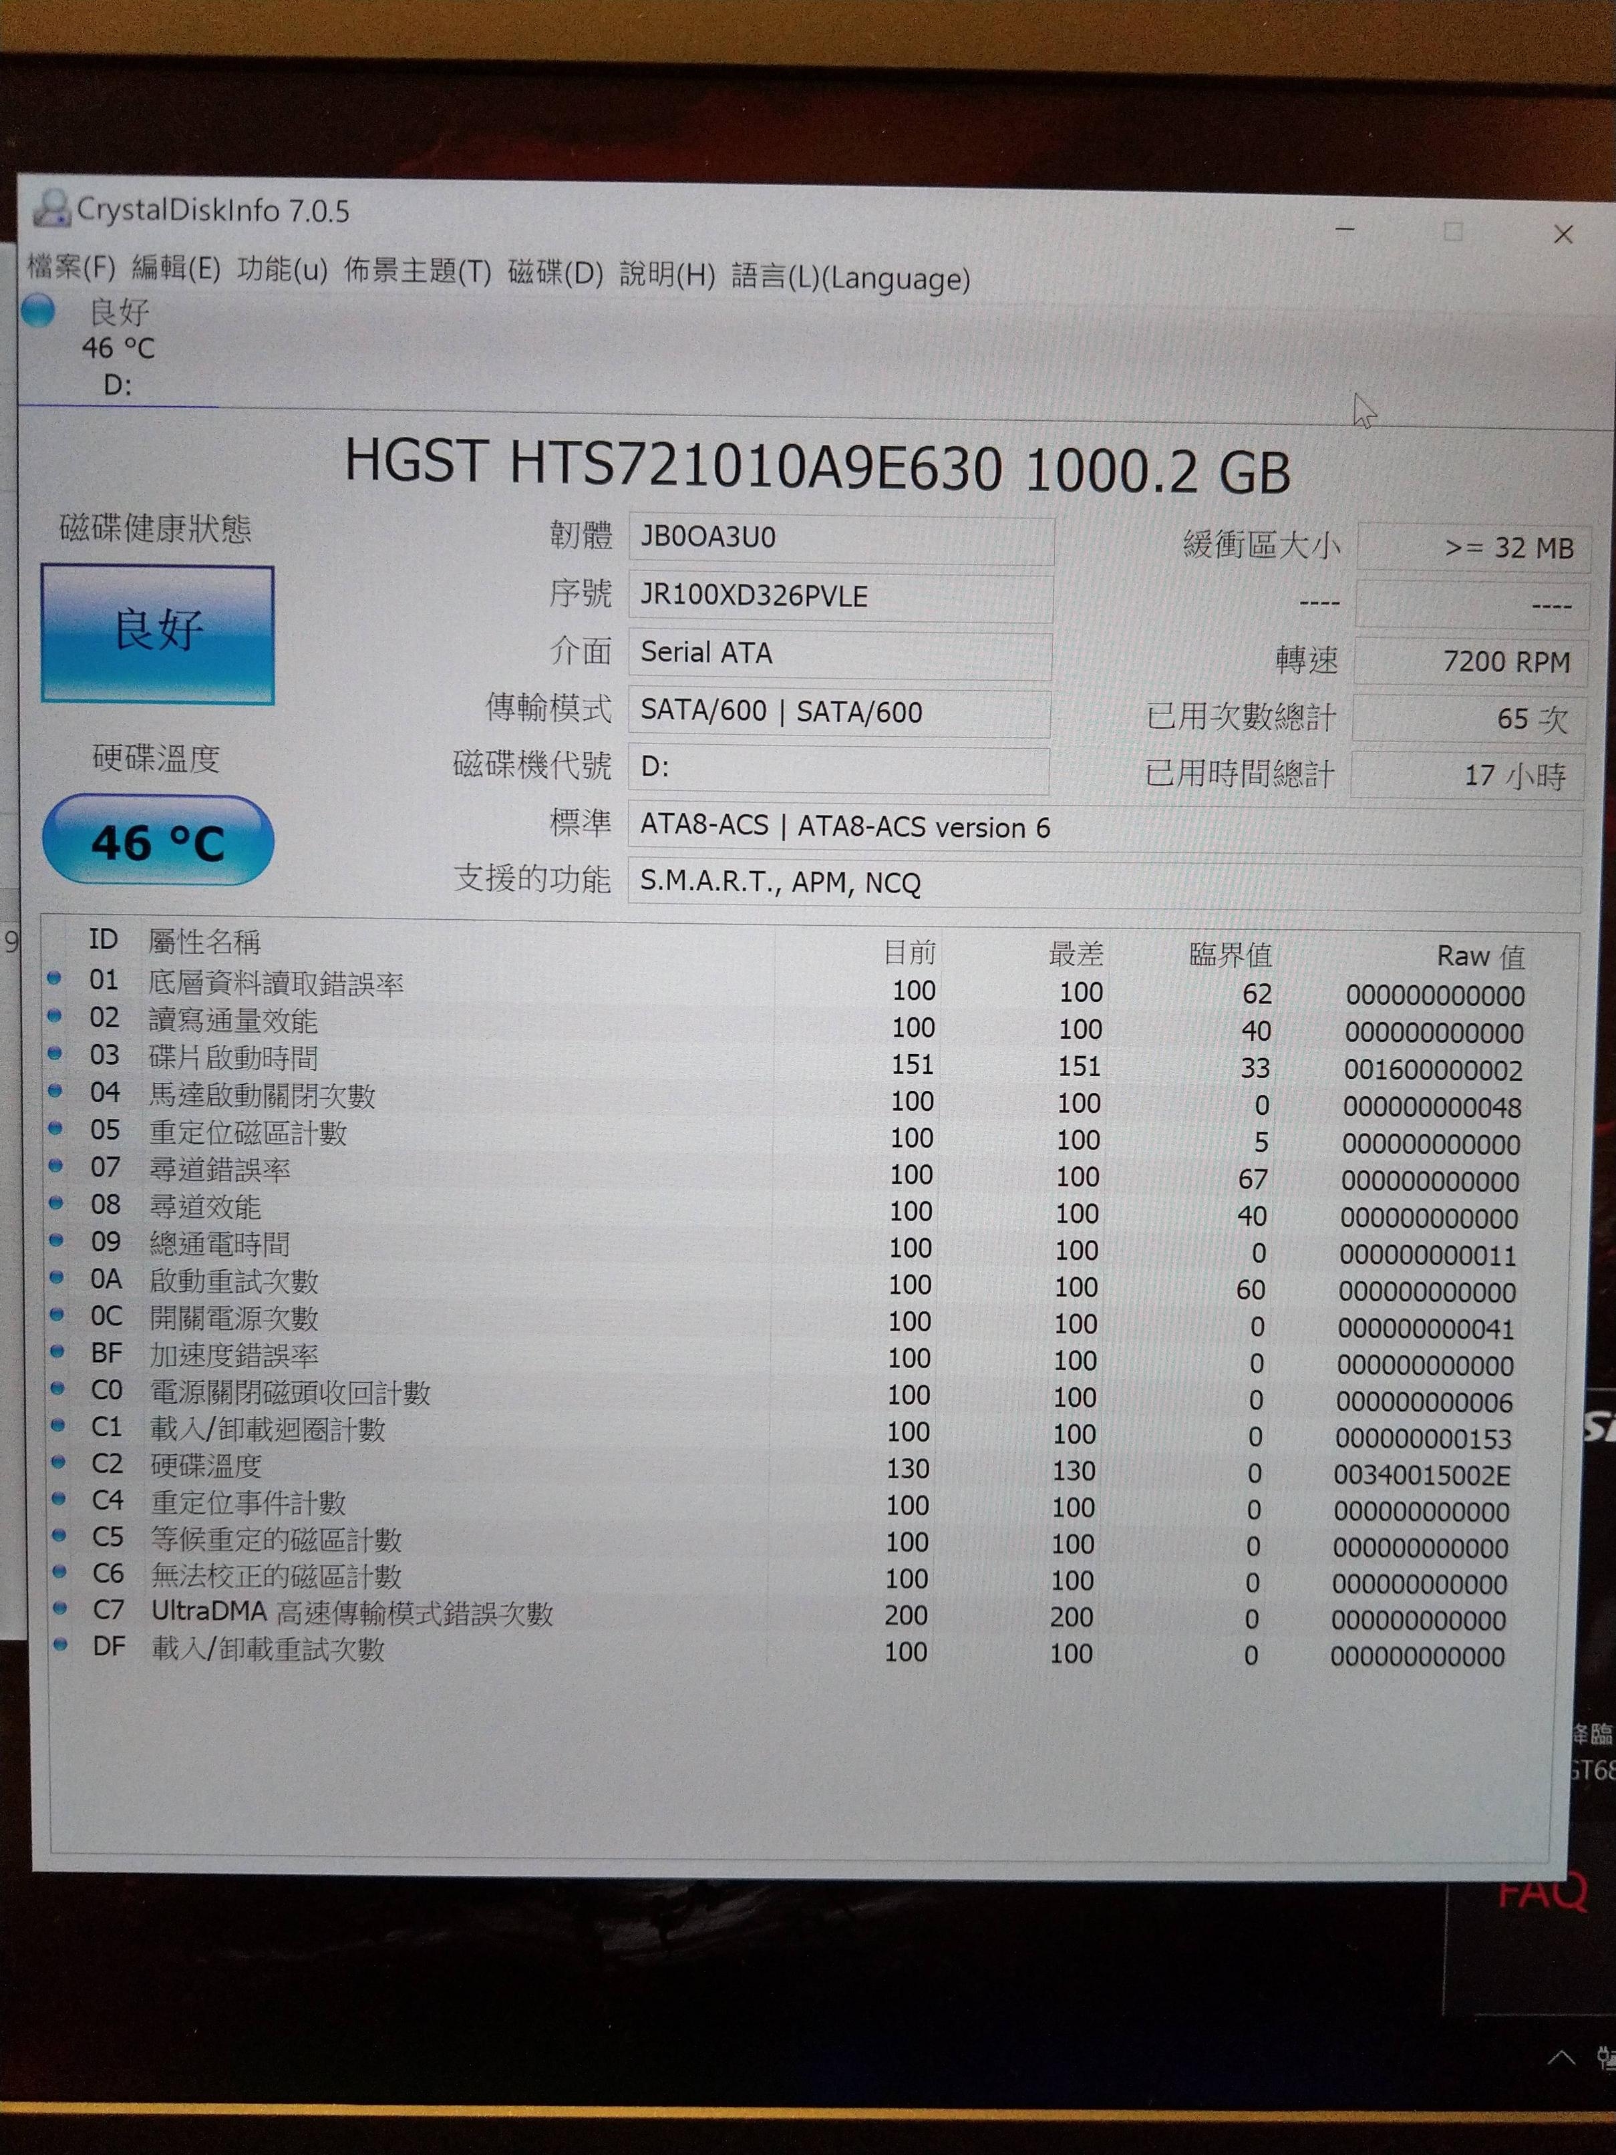Image resolution: width=1616 pixels, height=2155 pixels.
Task: Click the power on count value 65 次
Action: [1469, 719]
